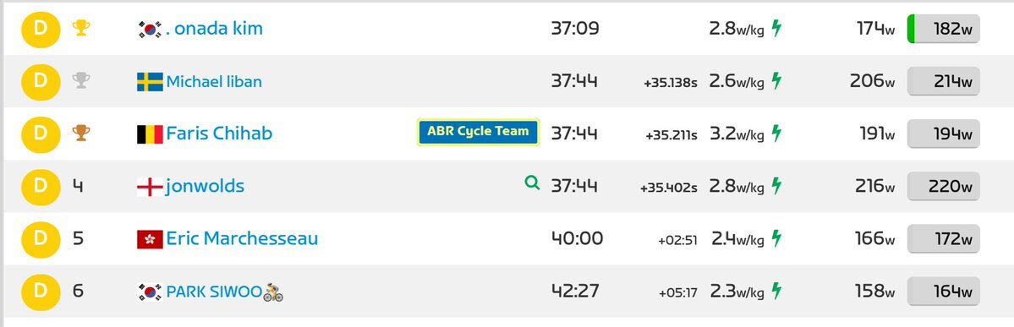Open the ABR Cycle Team tag
The height and width of the screenshot is (327, 1014).
(x=478, y=132)
